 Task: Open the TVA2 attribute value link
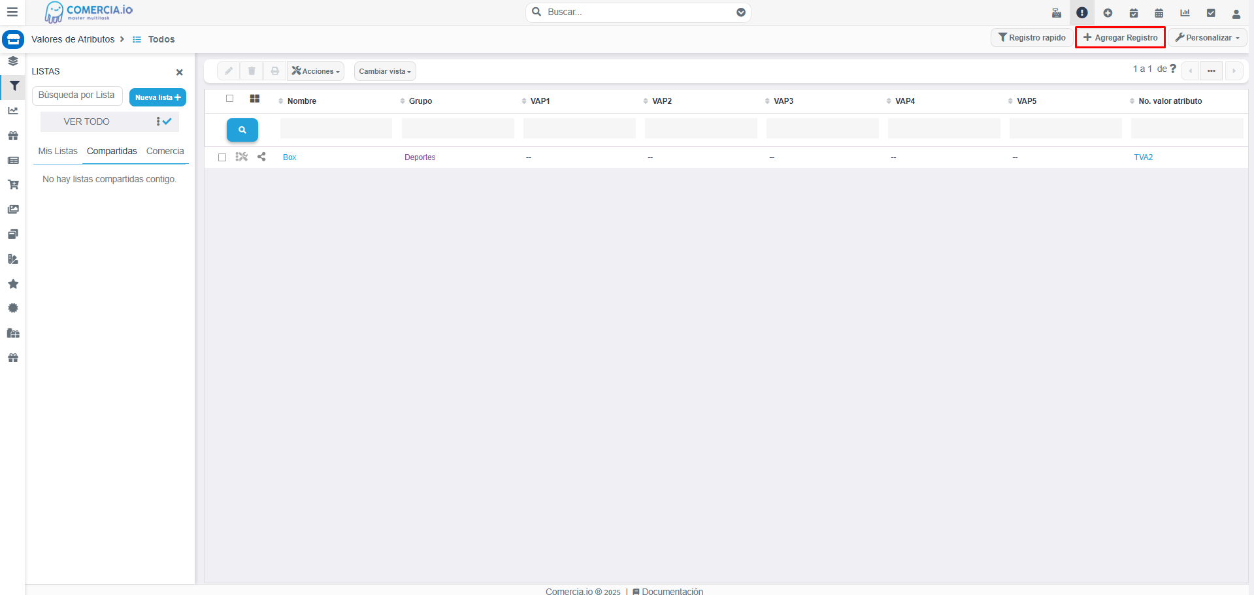coord(1143,157)
